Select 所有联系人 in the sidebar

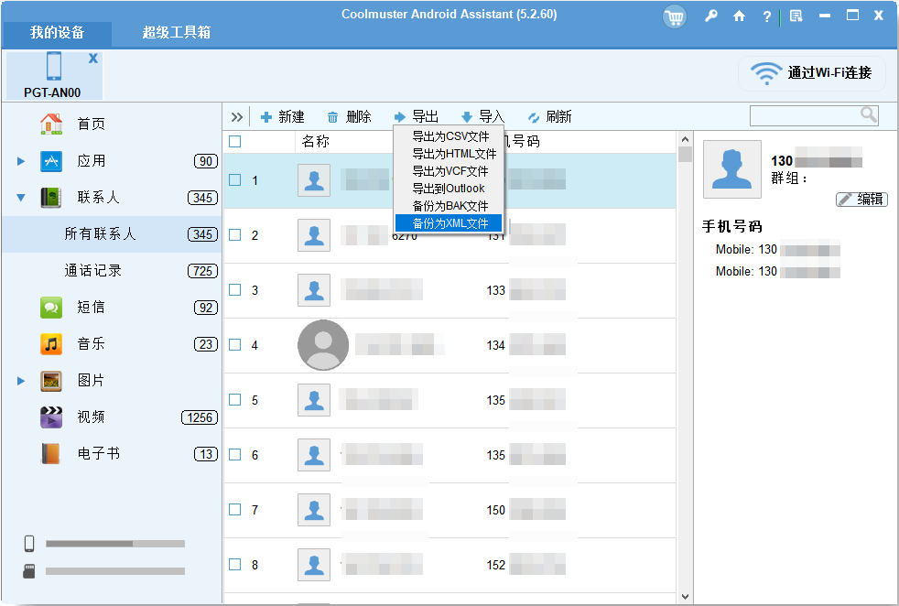pos(111,234)
